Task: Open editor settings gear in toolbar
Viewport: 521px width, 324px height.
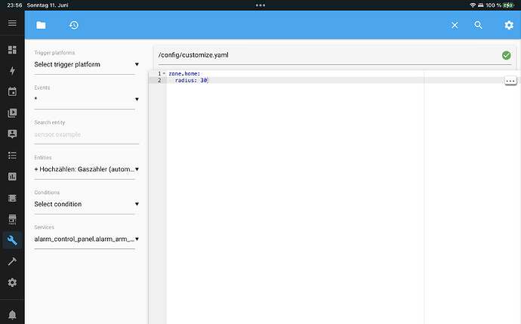Action: (509, 25)
